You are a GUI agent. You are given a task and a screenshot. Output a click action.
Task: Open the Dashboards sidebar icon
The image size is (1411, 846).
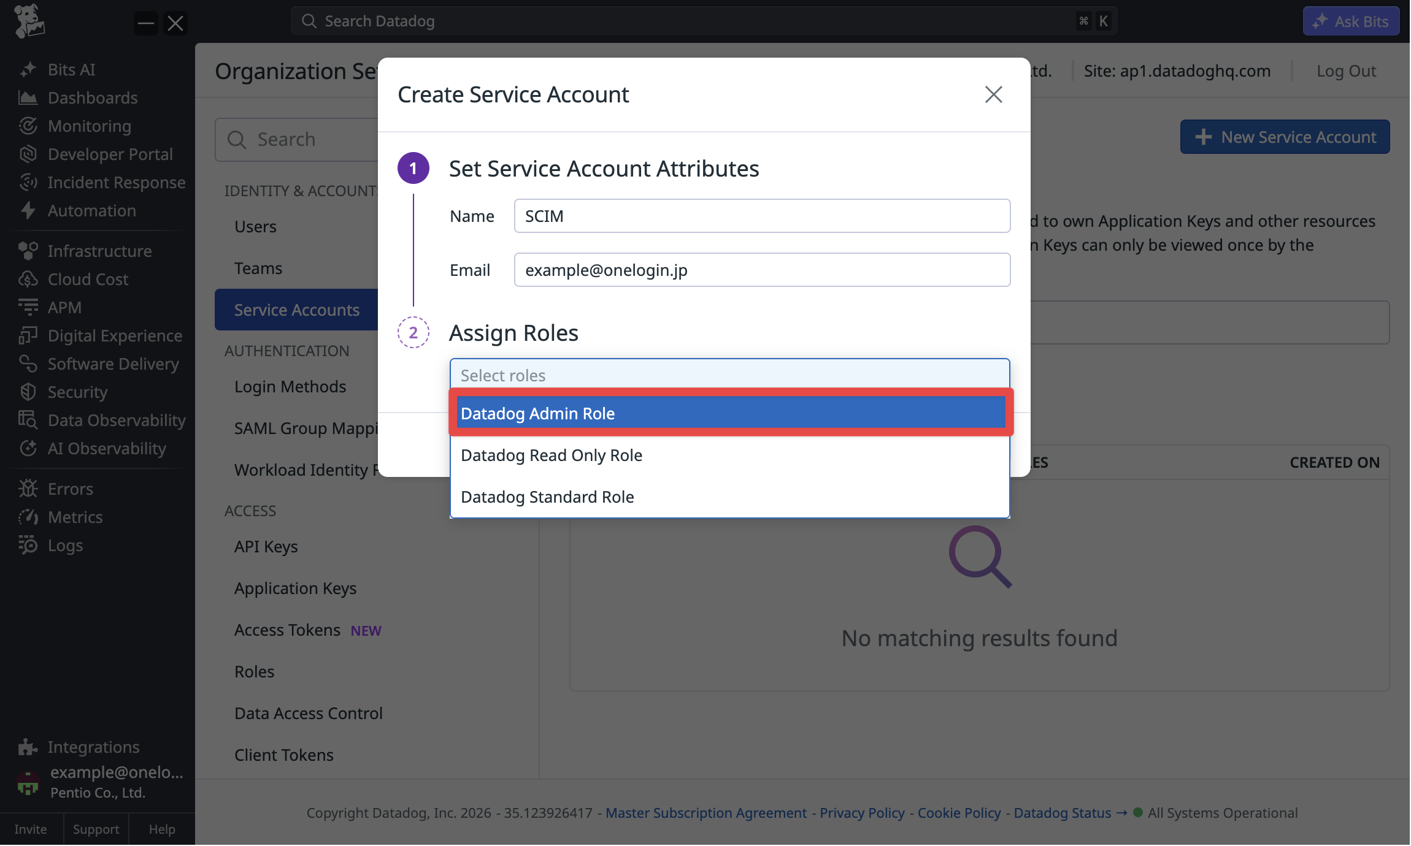click(28, 98)
